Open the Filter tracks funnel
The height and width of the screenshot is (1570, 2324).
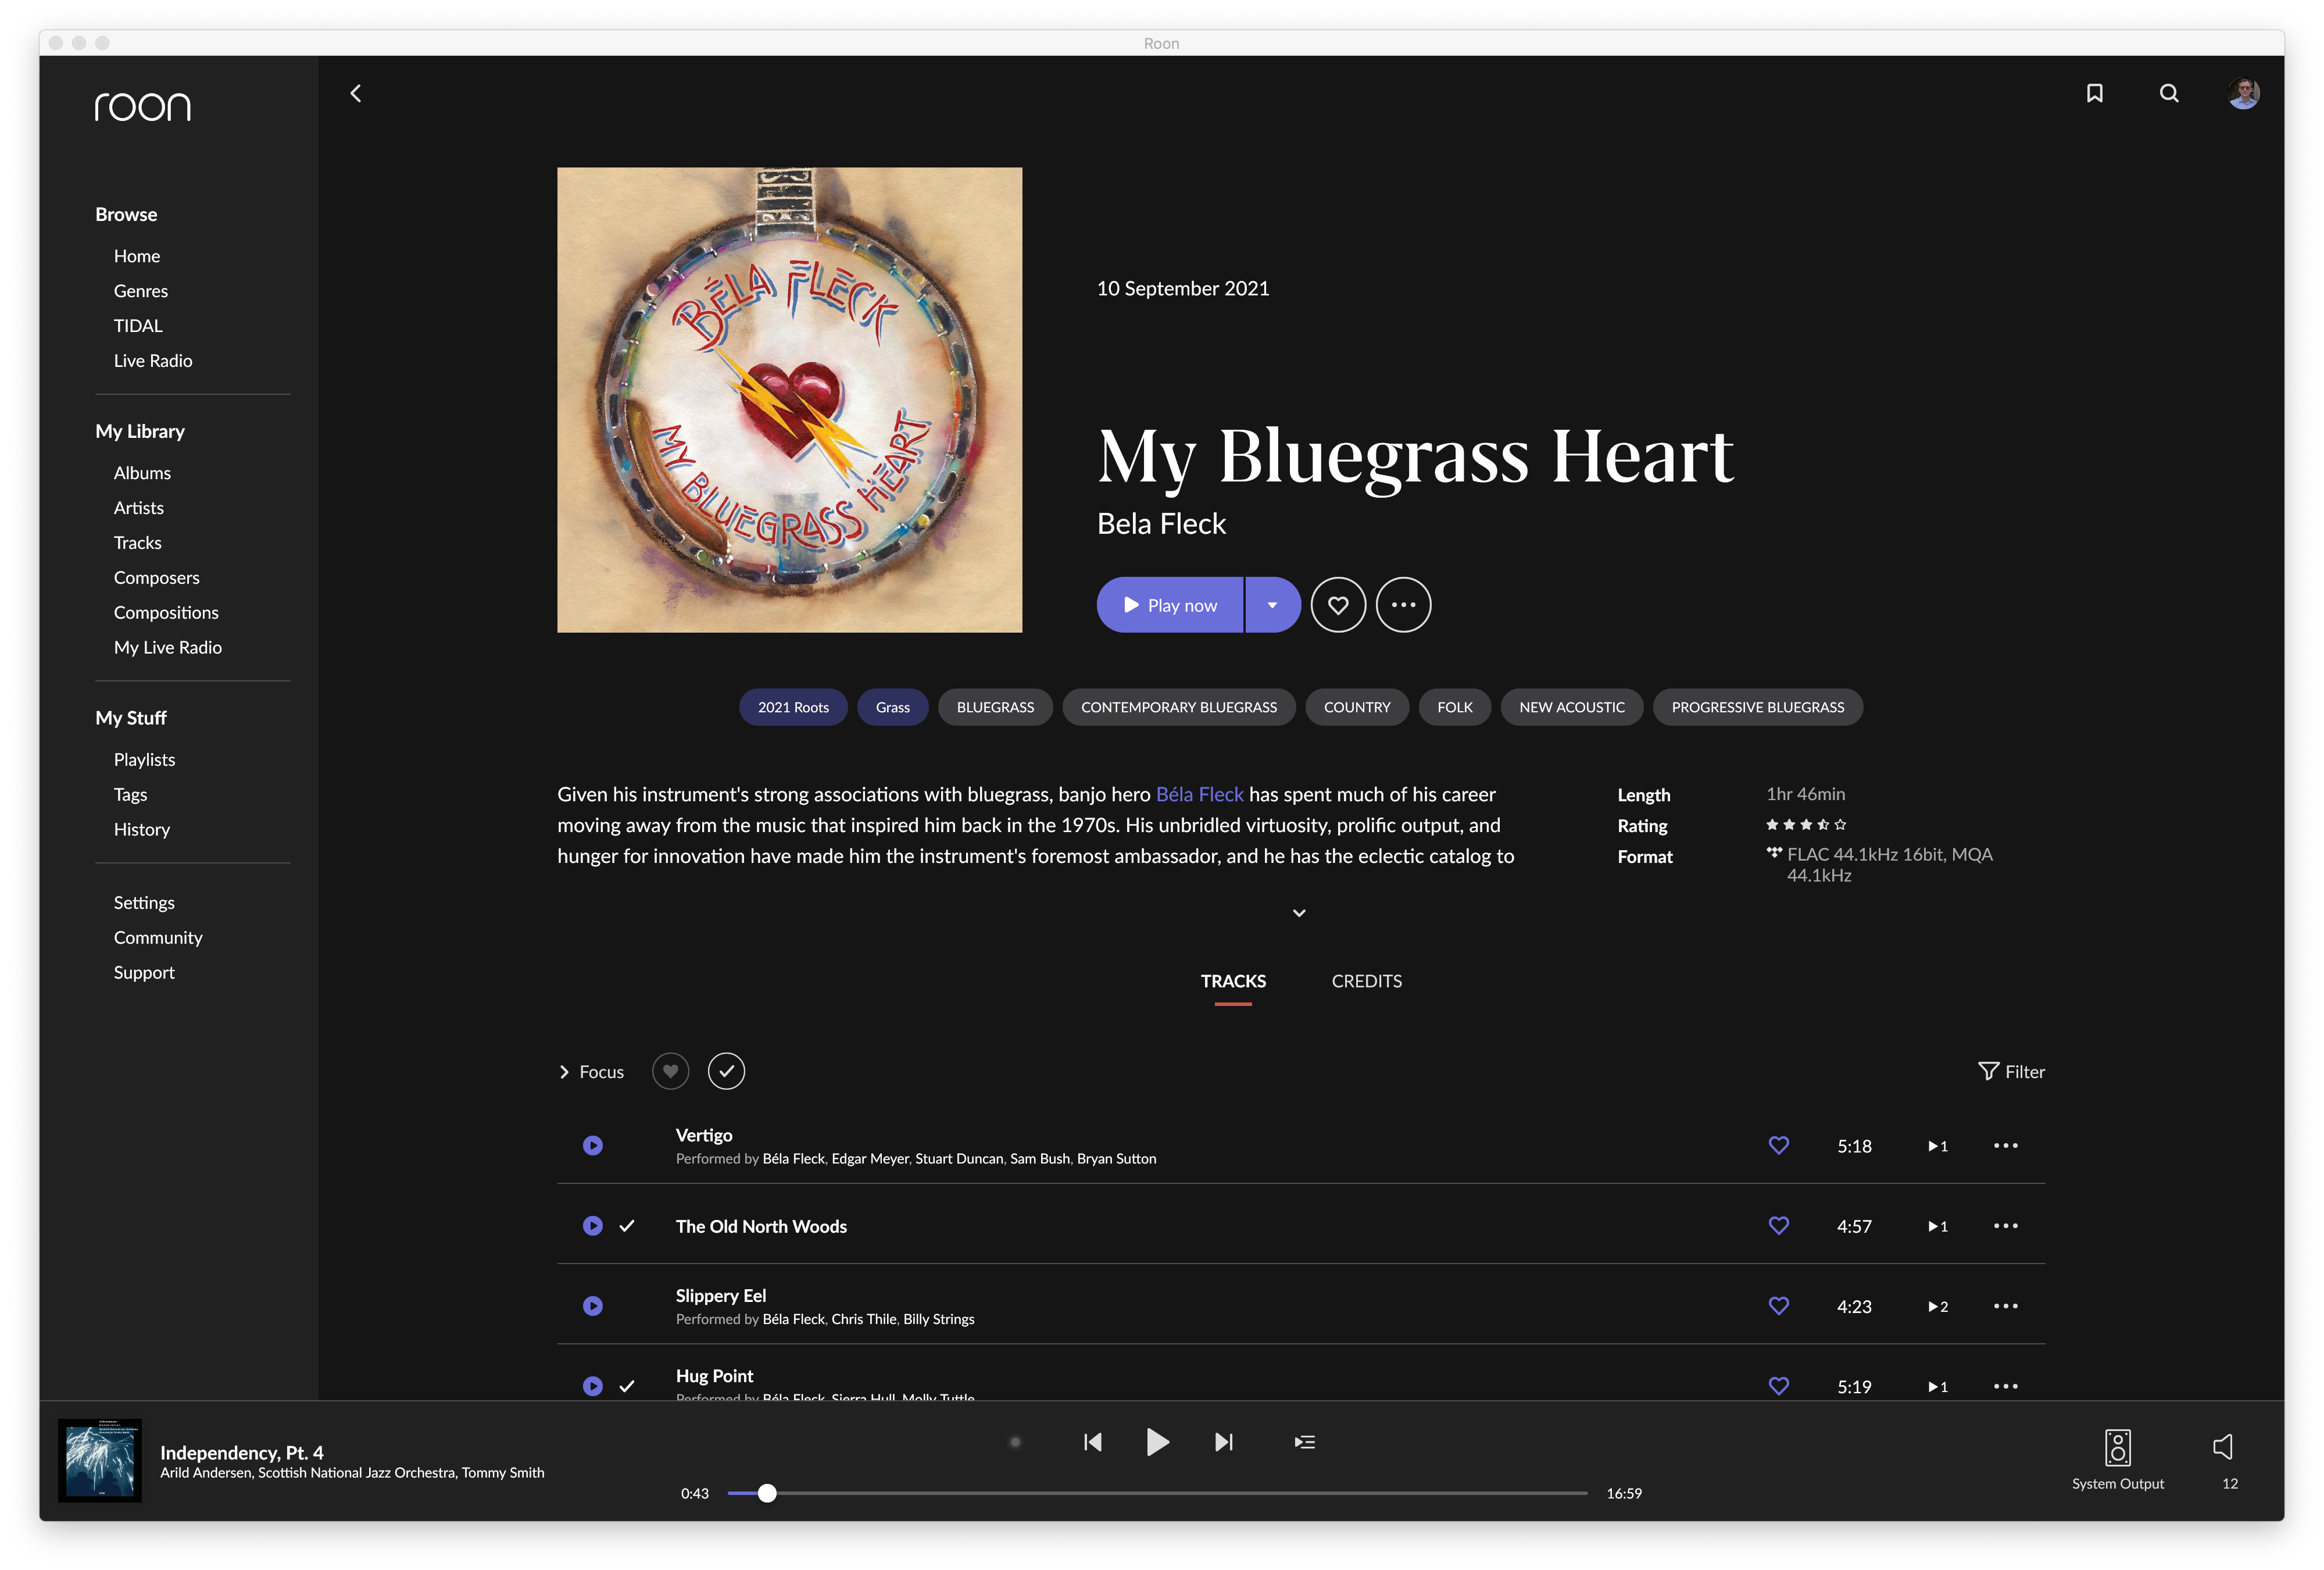click(x=2010, y=1071)
